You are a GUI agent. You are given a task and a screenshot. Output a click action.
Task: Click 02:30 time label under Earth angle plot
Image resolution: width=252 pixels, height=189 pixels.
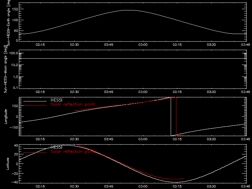coord(74,44)
